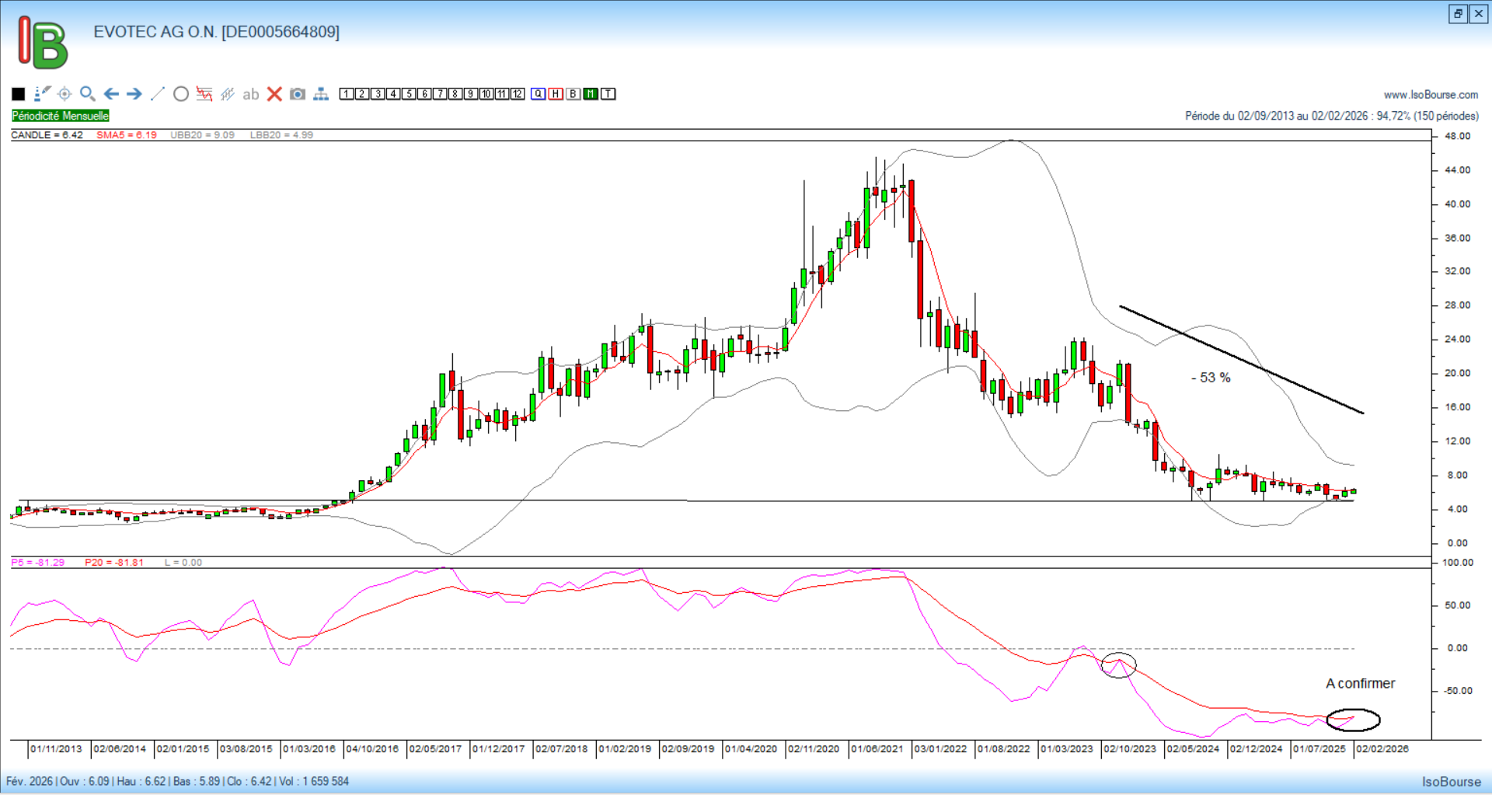
Task: Open the www.IsoBourse.com link
Action: (1431, 95)
